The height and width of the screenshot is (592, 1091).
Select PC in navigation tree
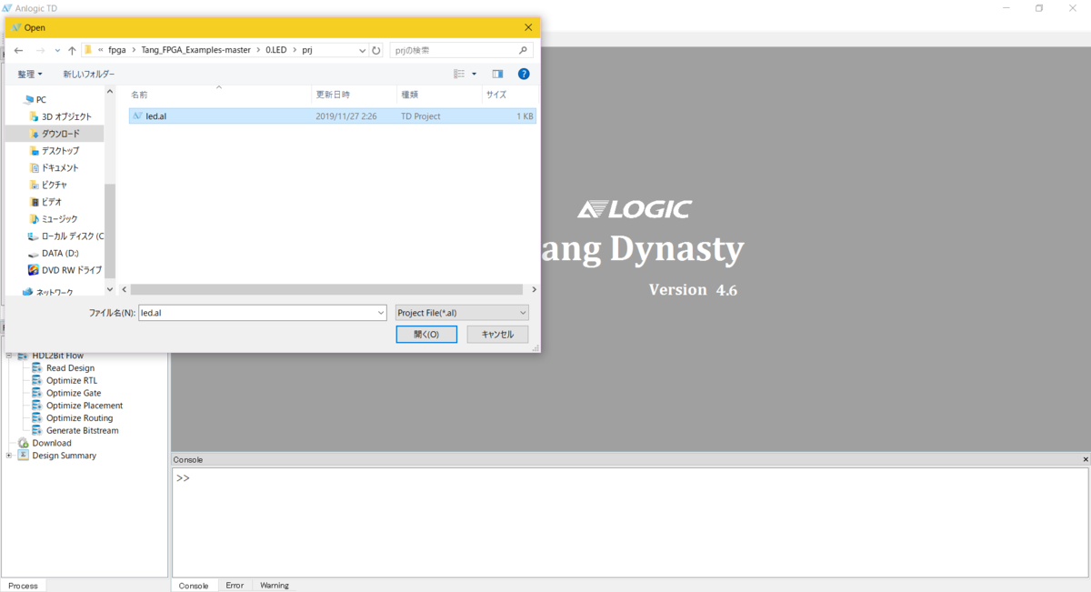(41, 100)
